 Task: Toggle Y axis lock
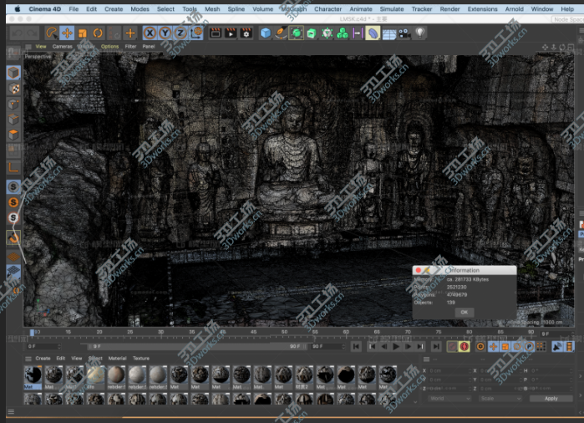[165, 33]
